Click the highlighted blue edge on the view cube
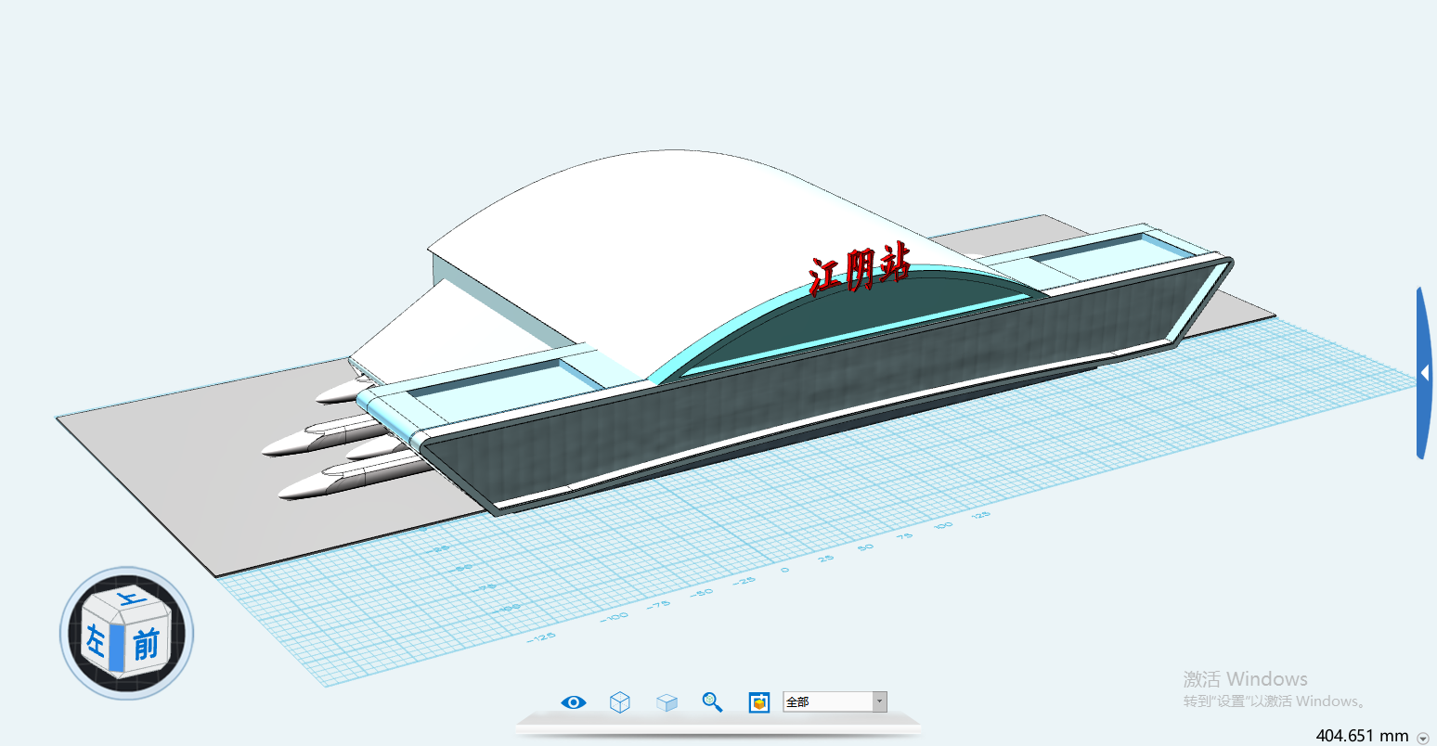1437x746 pixels. point(116,647)
